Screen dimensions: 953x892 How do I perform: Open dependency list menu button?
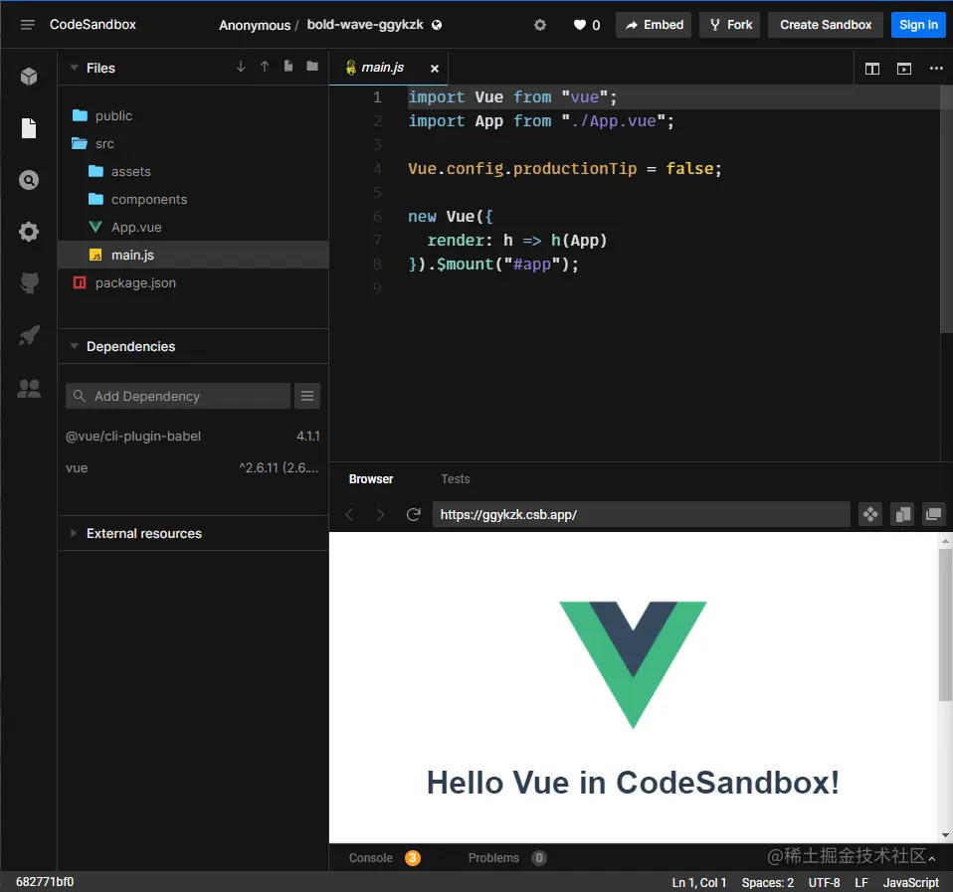point(307,396)
